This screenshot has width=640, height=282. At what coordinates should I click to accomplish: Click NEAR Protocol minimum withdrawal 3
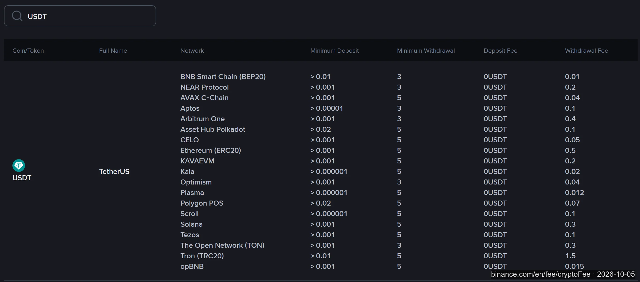click(399, 87)
